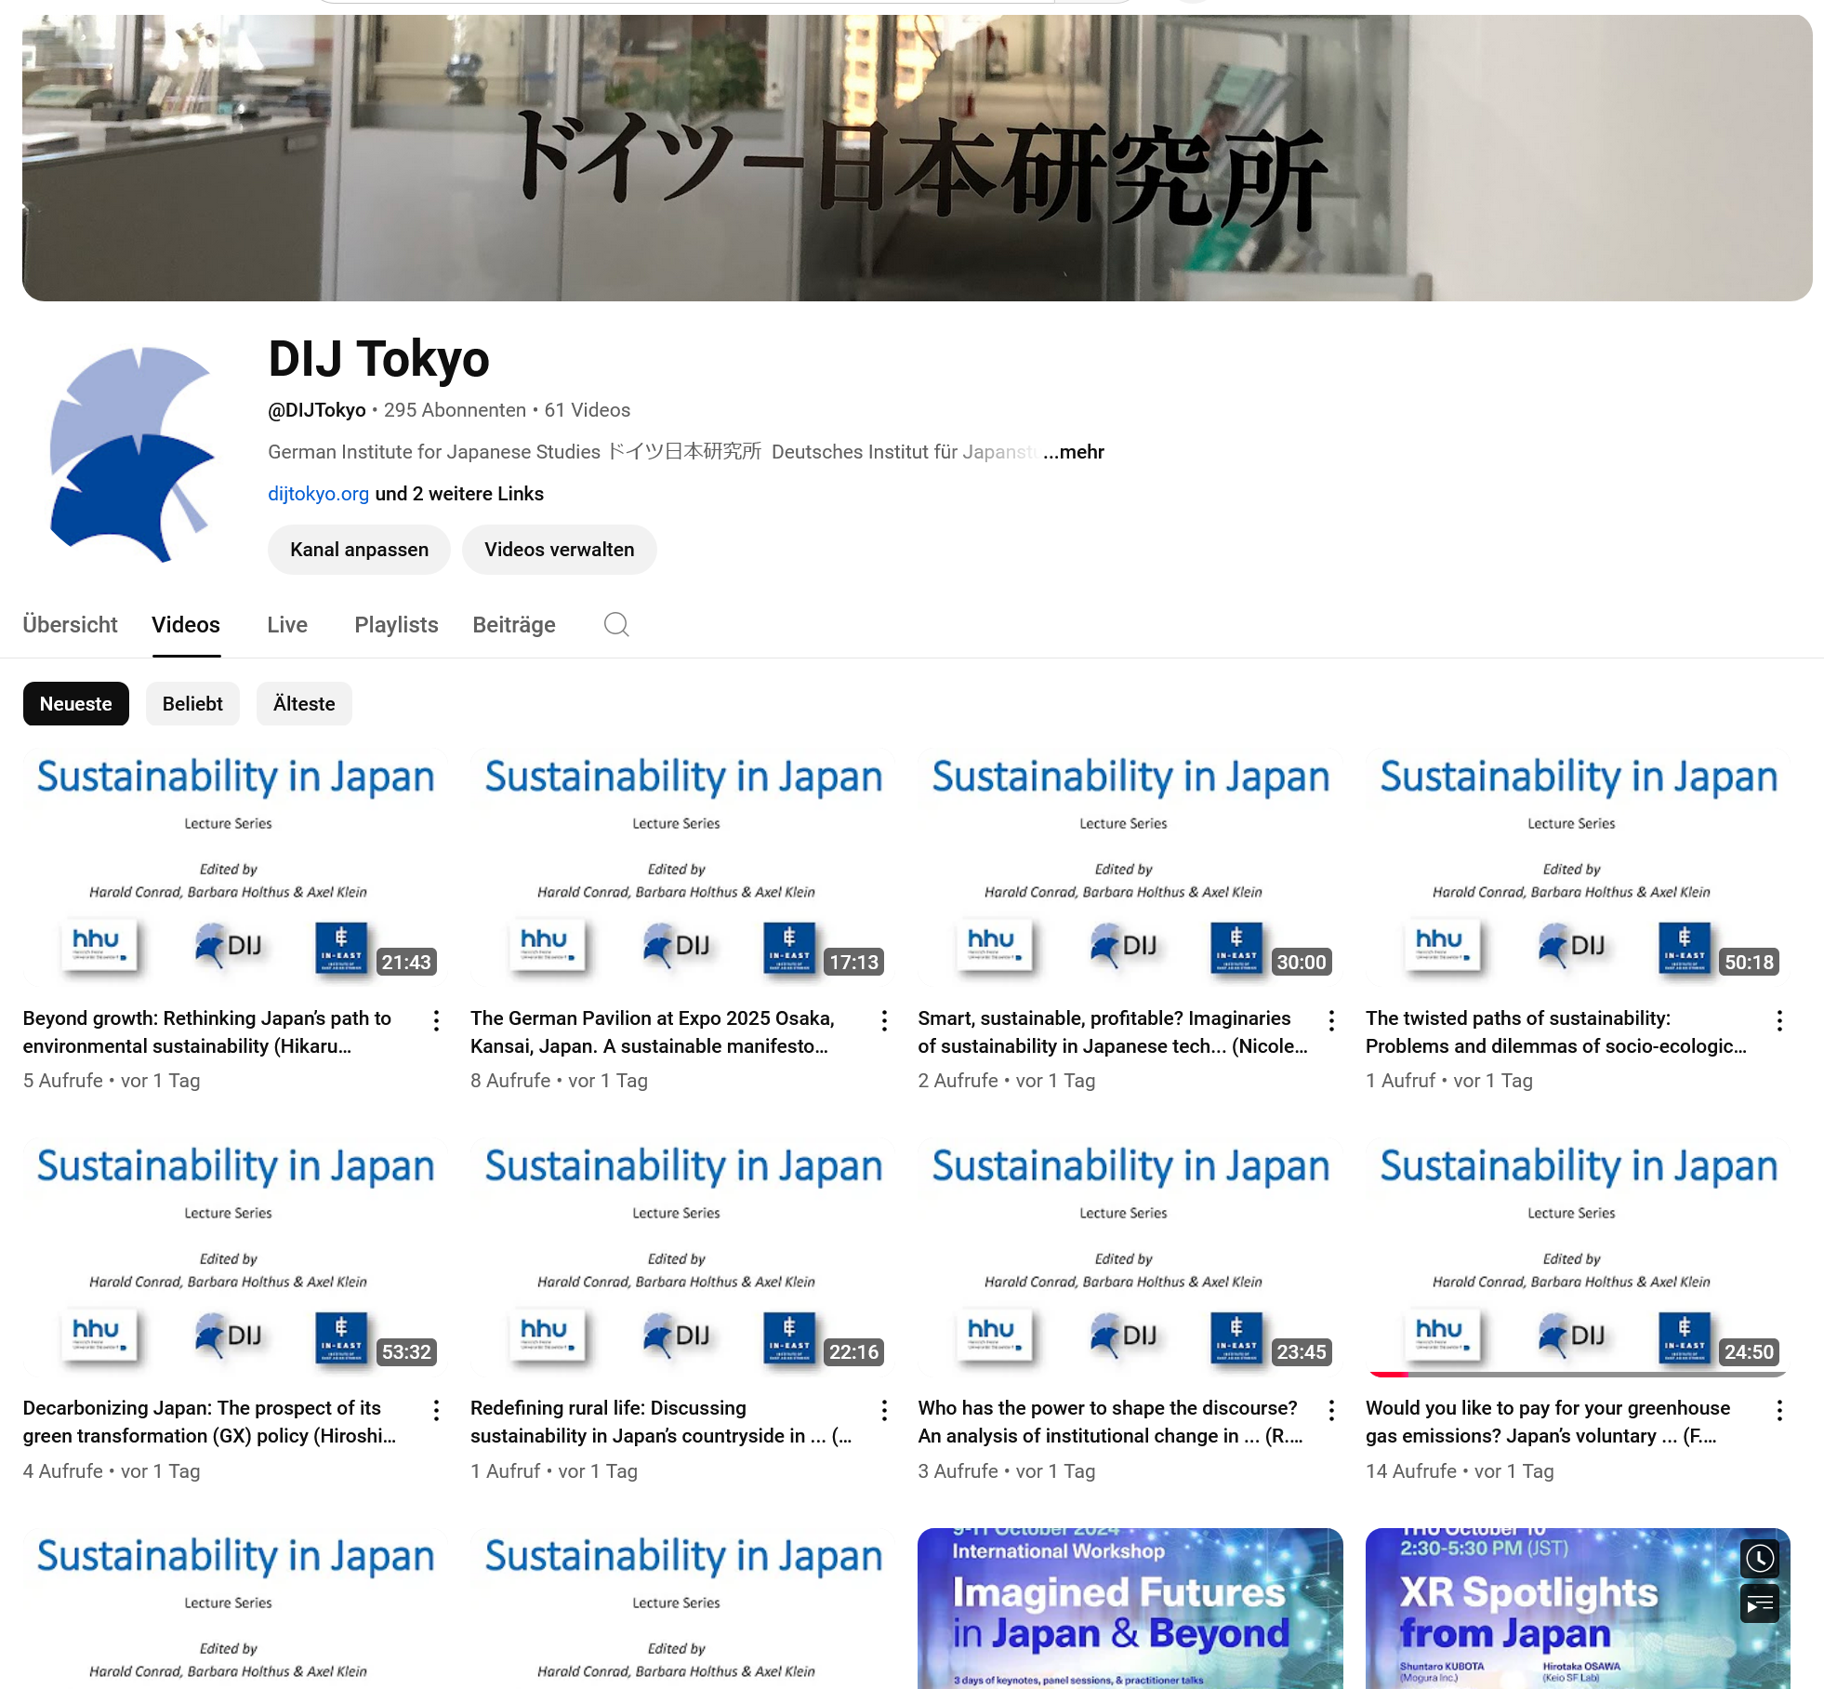Open options menu for 'Who has the power' video
Viewport: 1824px width, 1689px height.
coord(1331,1411)
